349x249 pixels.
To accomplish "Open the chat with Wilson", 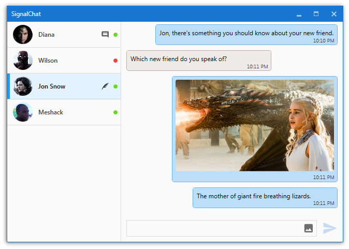I will pyautogui.click(x=64, y=60).
